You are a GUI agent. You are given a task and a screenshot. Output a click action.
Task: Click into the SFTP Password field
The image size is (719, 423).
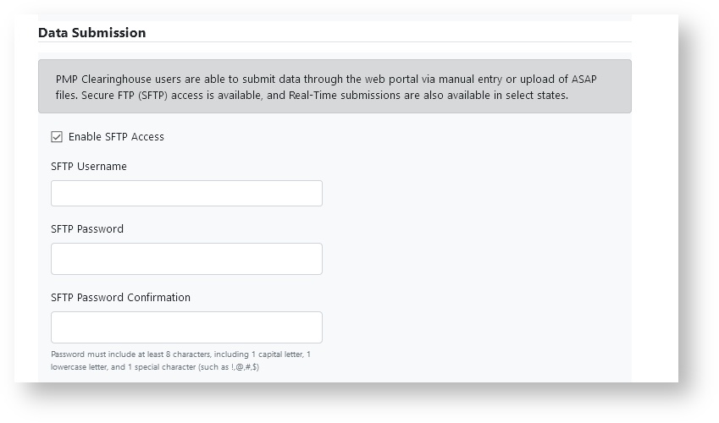click(x=186, y=259)
